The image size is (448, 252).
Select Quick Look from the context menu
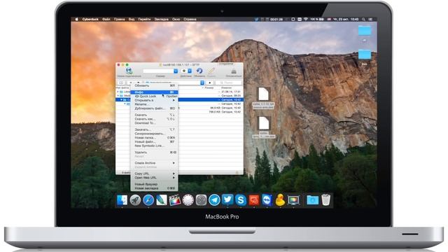tap(154, 97)
